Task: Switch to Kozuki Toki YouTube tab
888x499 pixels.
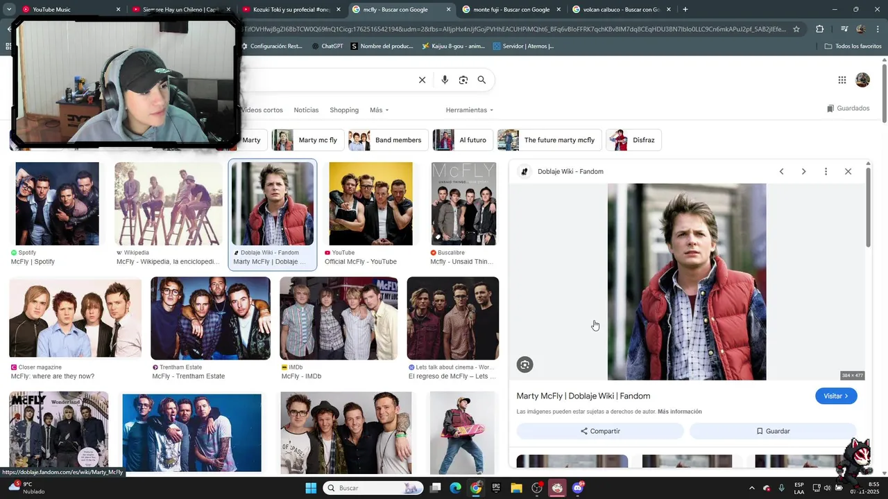Action: [x=291, y=10]
